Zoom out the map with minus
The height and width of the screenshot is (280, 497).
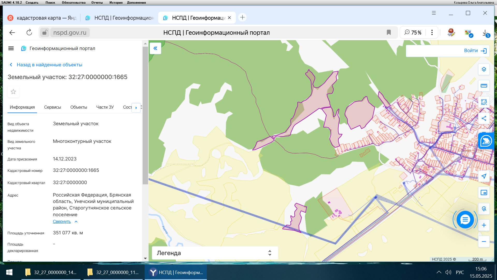click(x=484, y=242)
